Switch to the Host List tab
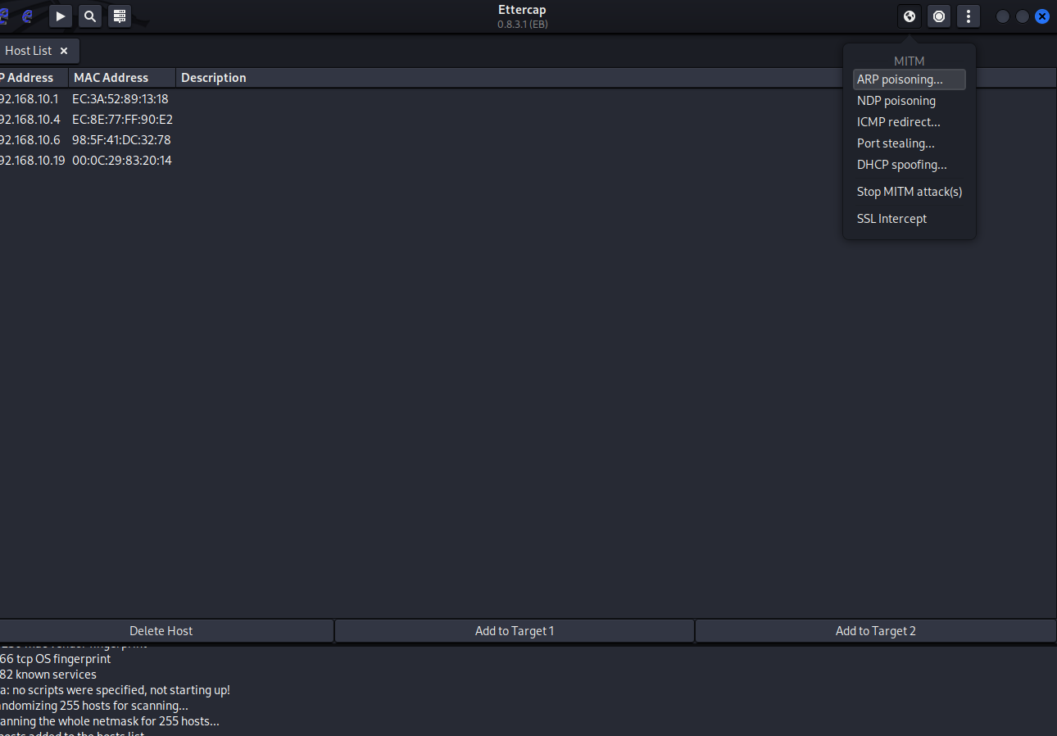 pos(29,51)
